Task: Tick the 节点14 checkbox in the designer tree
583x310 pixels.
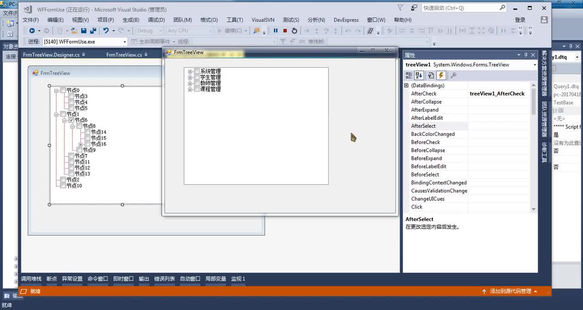Action: click(87, 132)
